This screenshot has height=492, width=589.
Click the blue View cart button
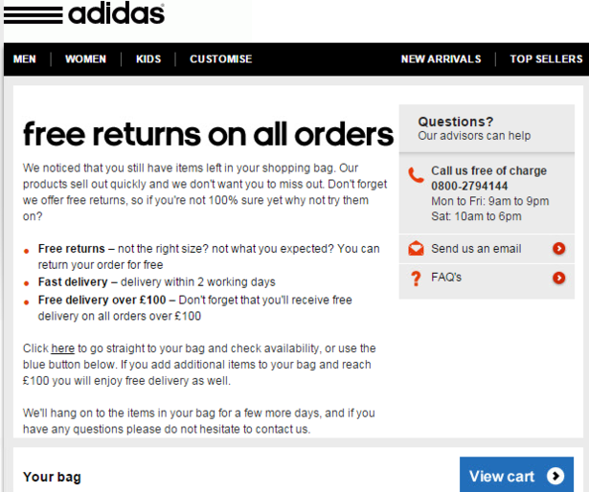point(516,475)
